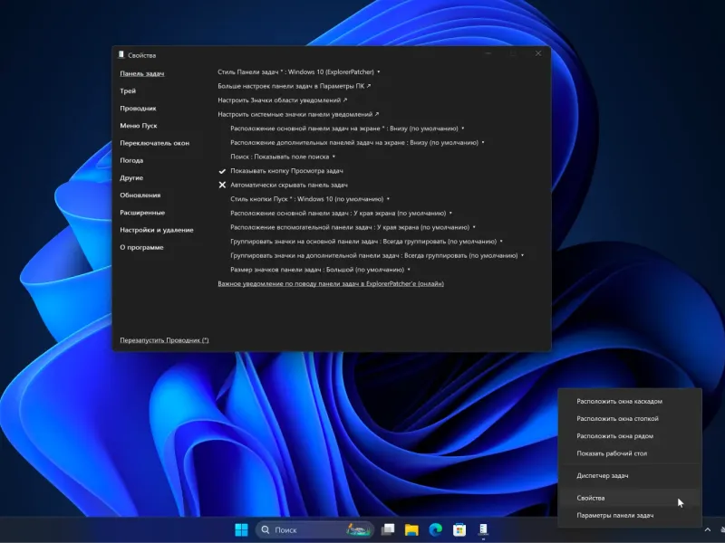Open Стиль Панели задач dropdown
Image resolution: width=725 pixels, height=543 pixels.
[x=299, y=72]
